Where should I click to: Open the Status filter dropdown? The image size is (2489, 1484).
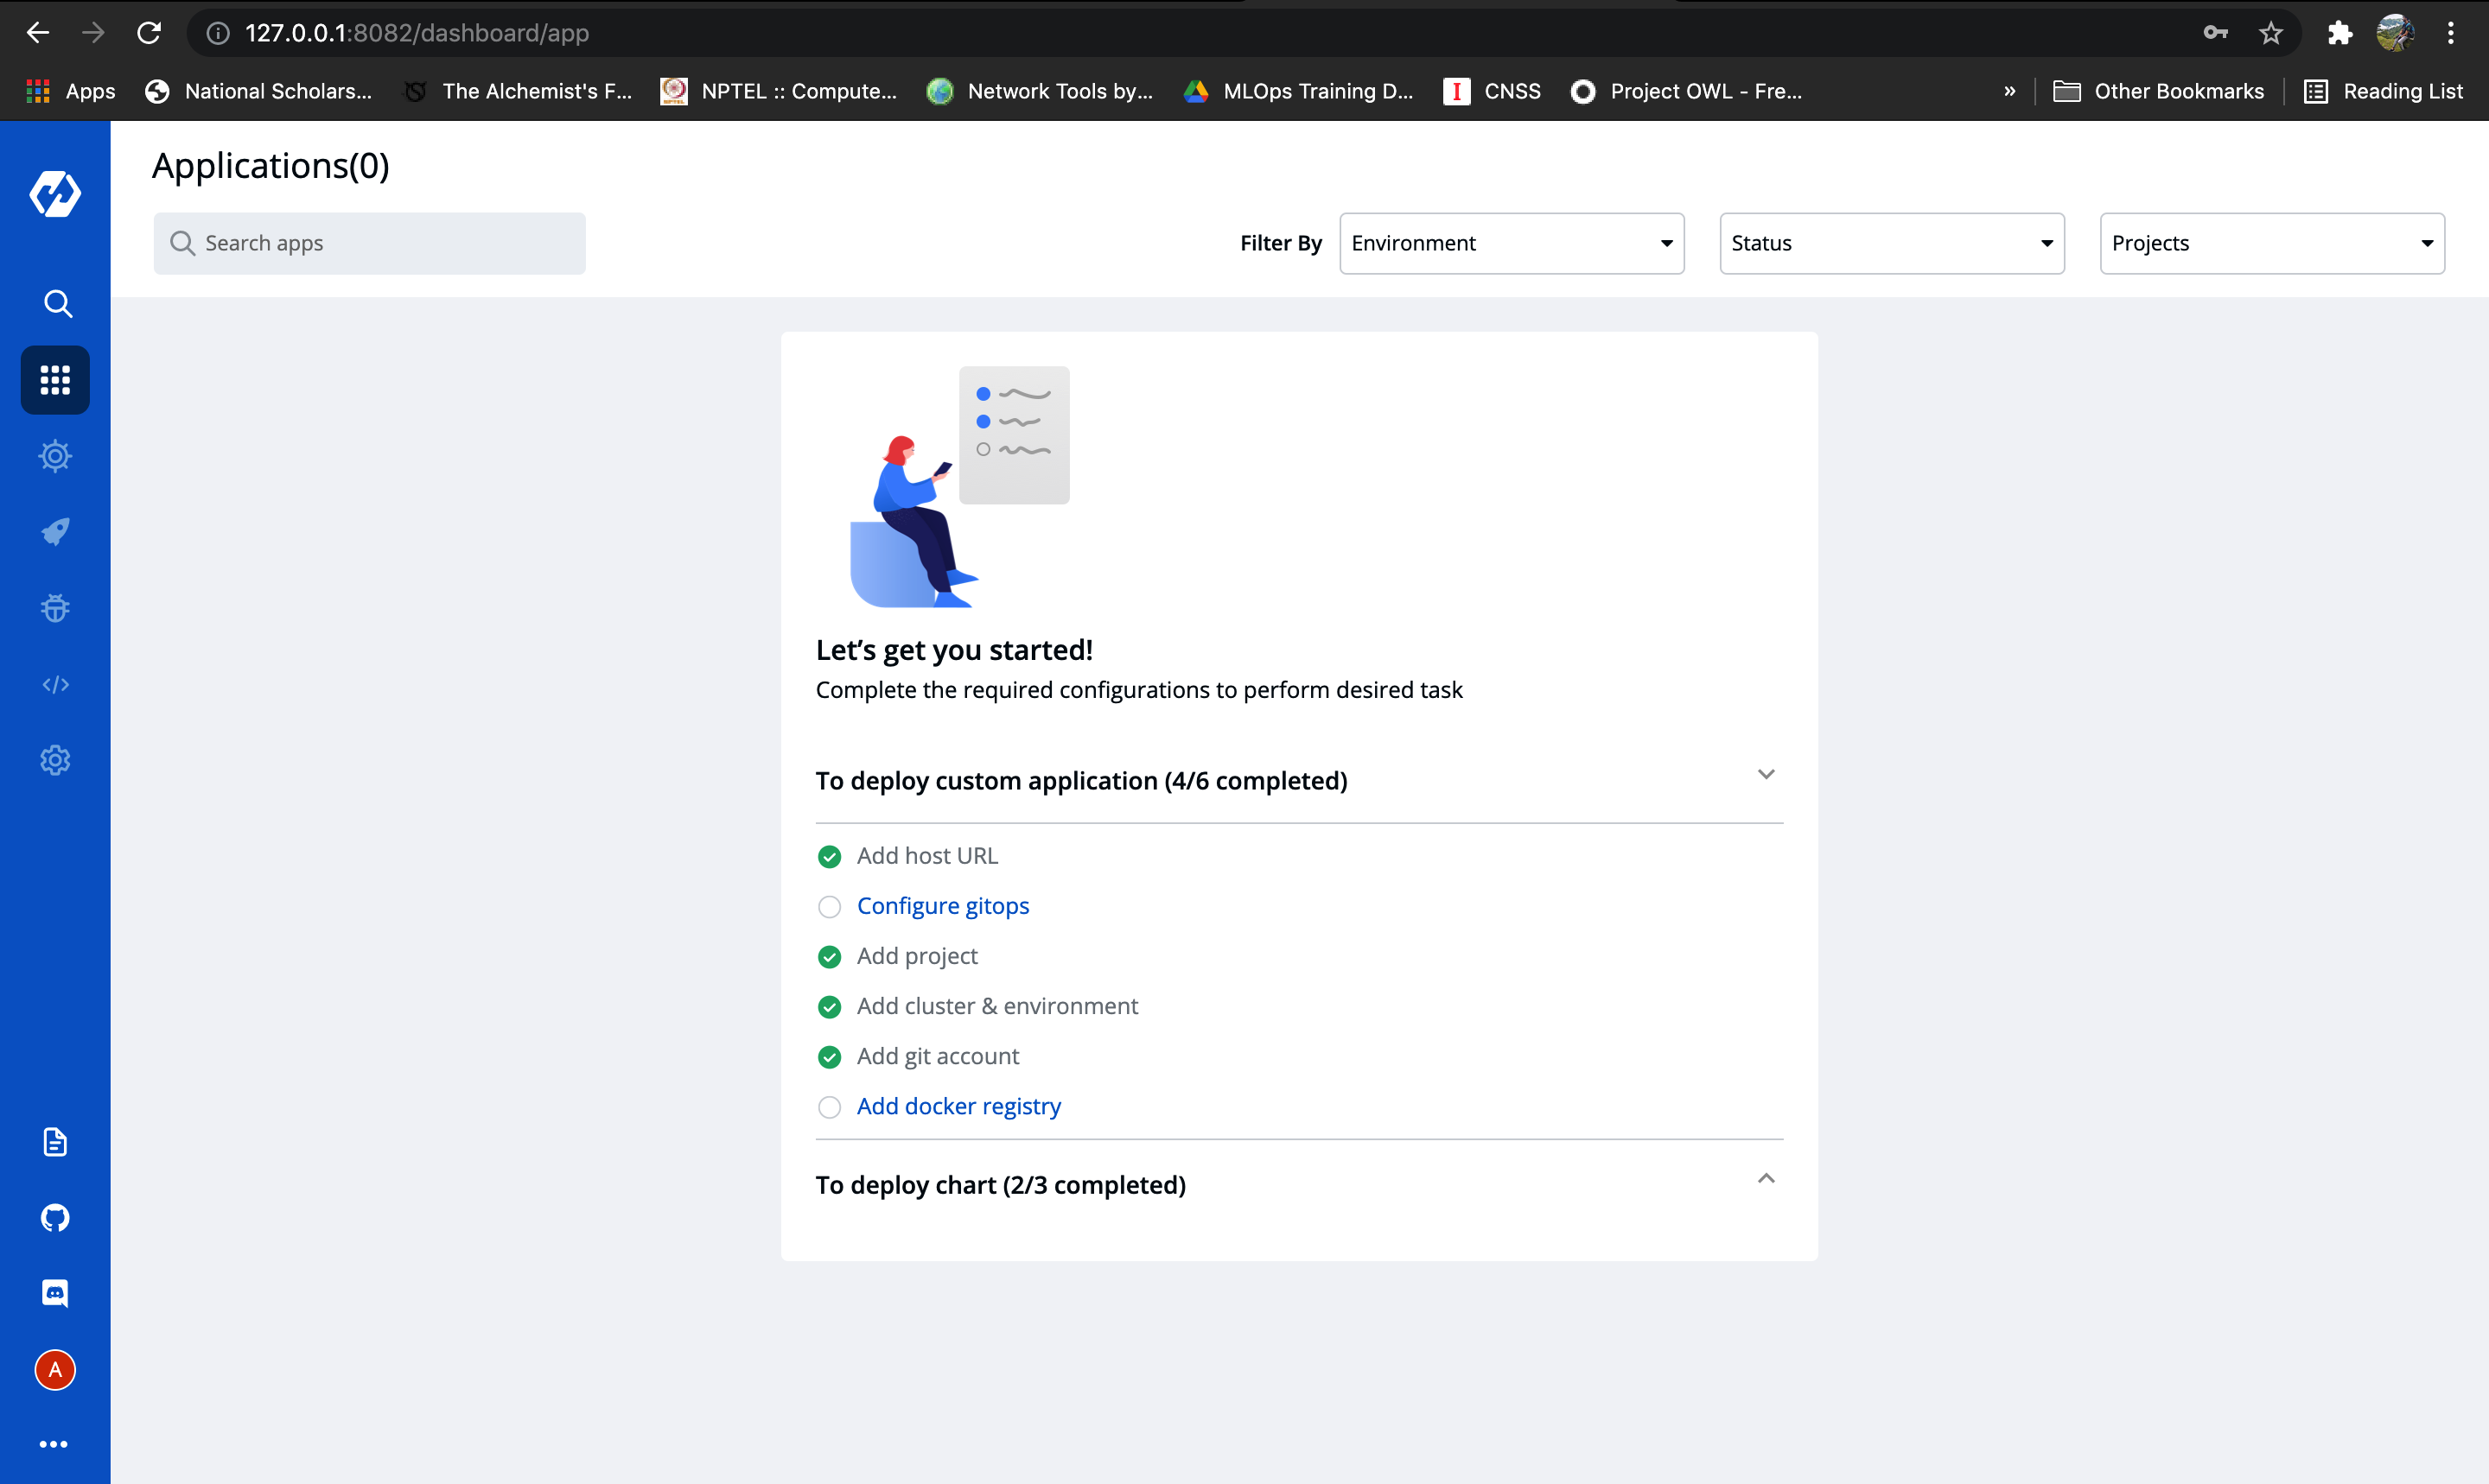click(1891, 243)
